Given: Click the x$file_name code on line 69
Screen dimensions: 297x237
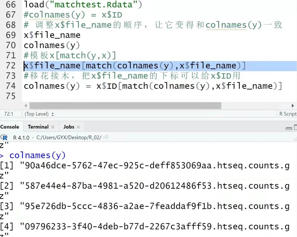Looking at the screenshot, I should (x=52, y=35).
